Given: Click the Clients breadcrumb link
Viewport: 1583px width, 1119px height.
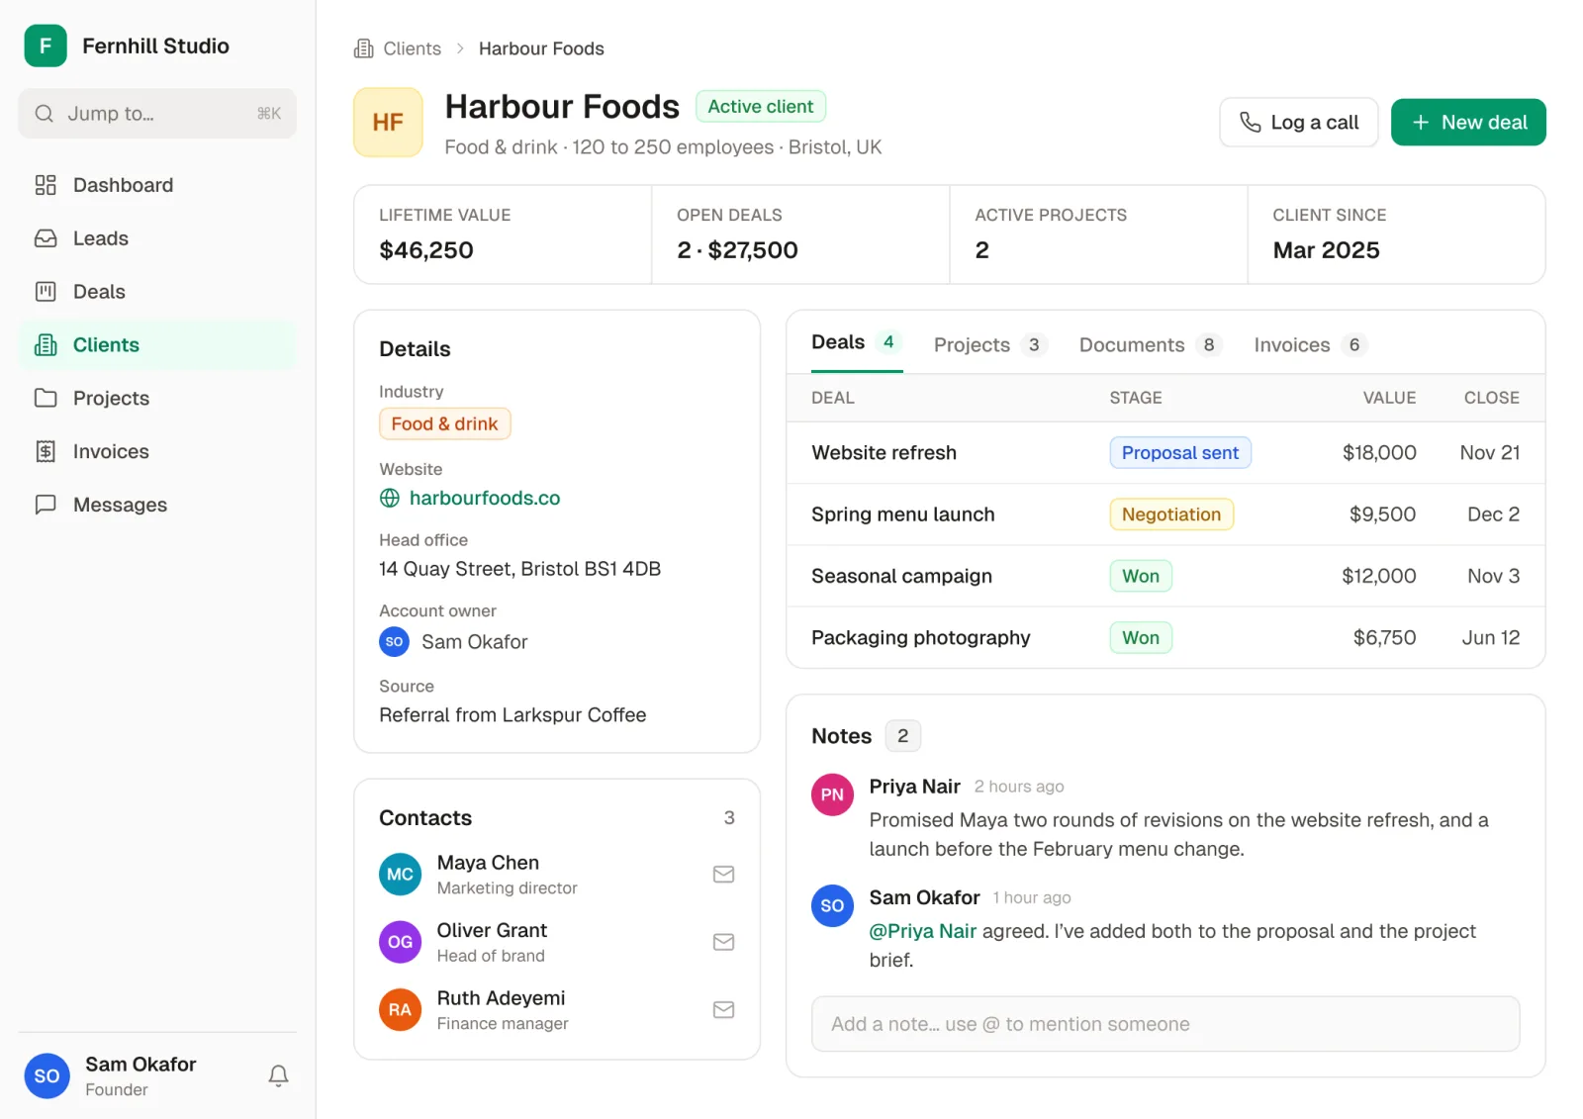Looking at the screenshot, I should (x=413, y=48).
